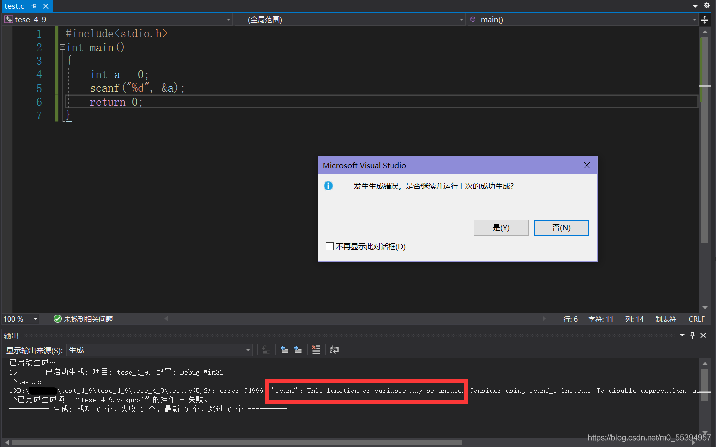This screenshot has width=716, height=447.
Task: Go to previous message in output
Action: pos(284,350)
